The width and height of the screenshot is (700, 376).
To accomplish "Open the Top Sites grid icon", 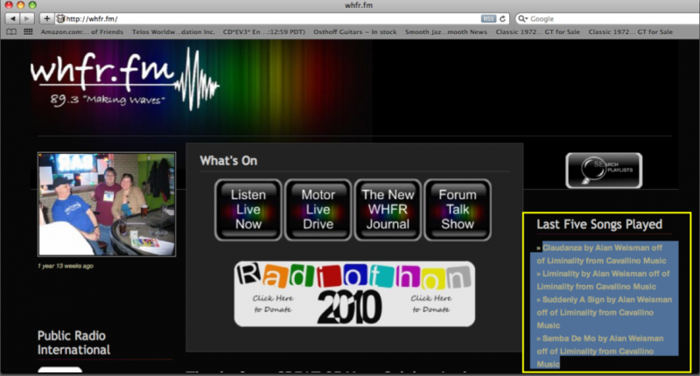I will (28, 32).
